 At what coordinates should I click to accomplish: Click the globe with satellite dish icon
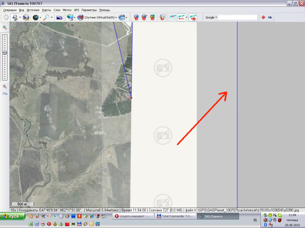[26, 17]
